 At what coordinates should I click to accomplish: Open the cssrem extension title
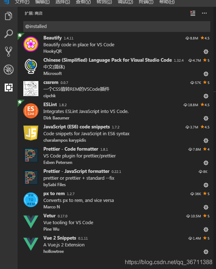[x=51, y=82]
